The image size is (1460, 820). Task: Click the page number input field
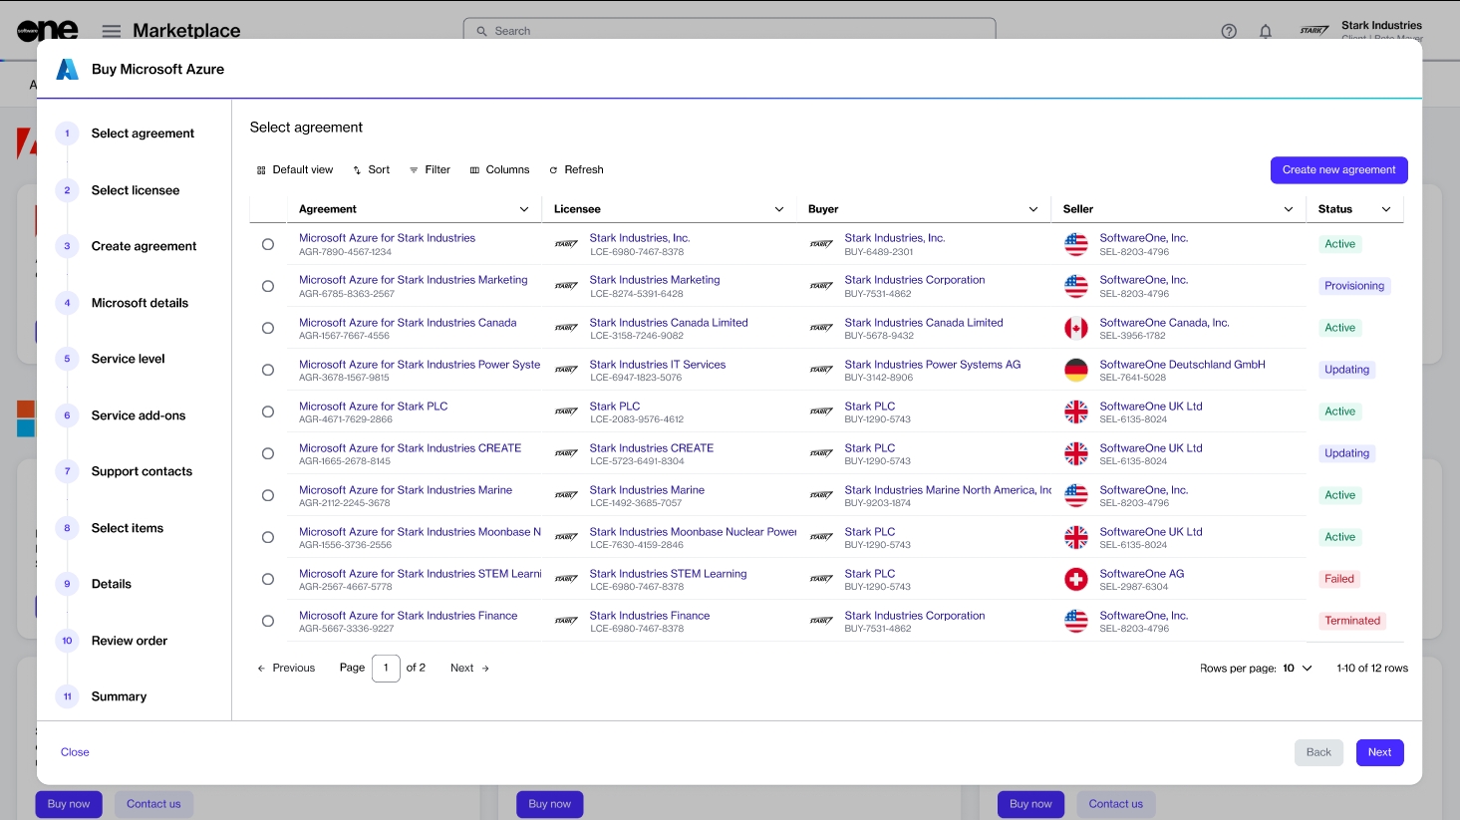[x=386, y=669]
